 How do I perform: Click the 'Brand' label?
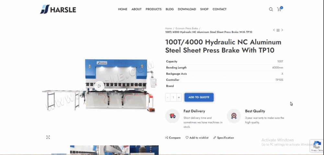170,86
